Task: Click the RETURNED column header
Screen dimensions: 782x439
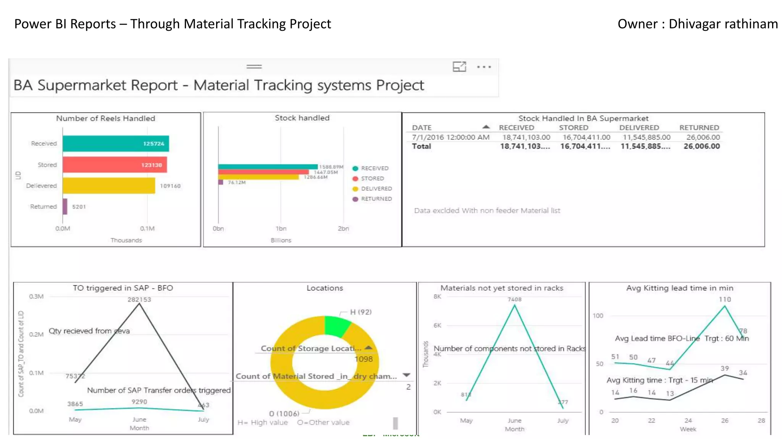Action: 699,128
